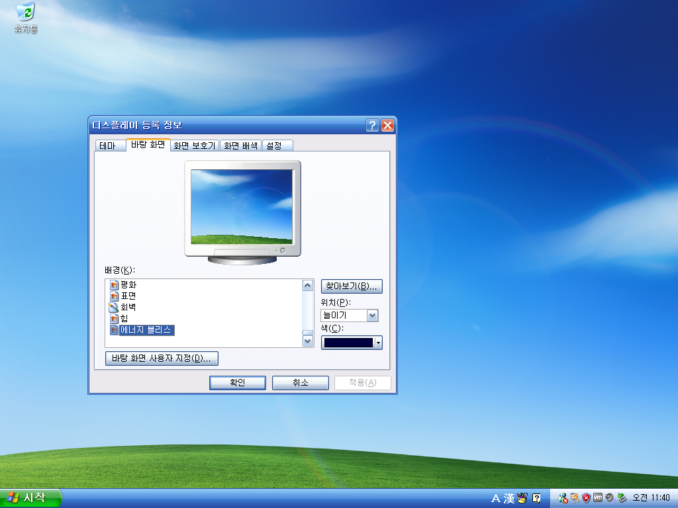This screenshot has width=678, height=508.
Task: Select the 평화 background from the list
Action: click(128, 284)
